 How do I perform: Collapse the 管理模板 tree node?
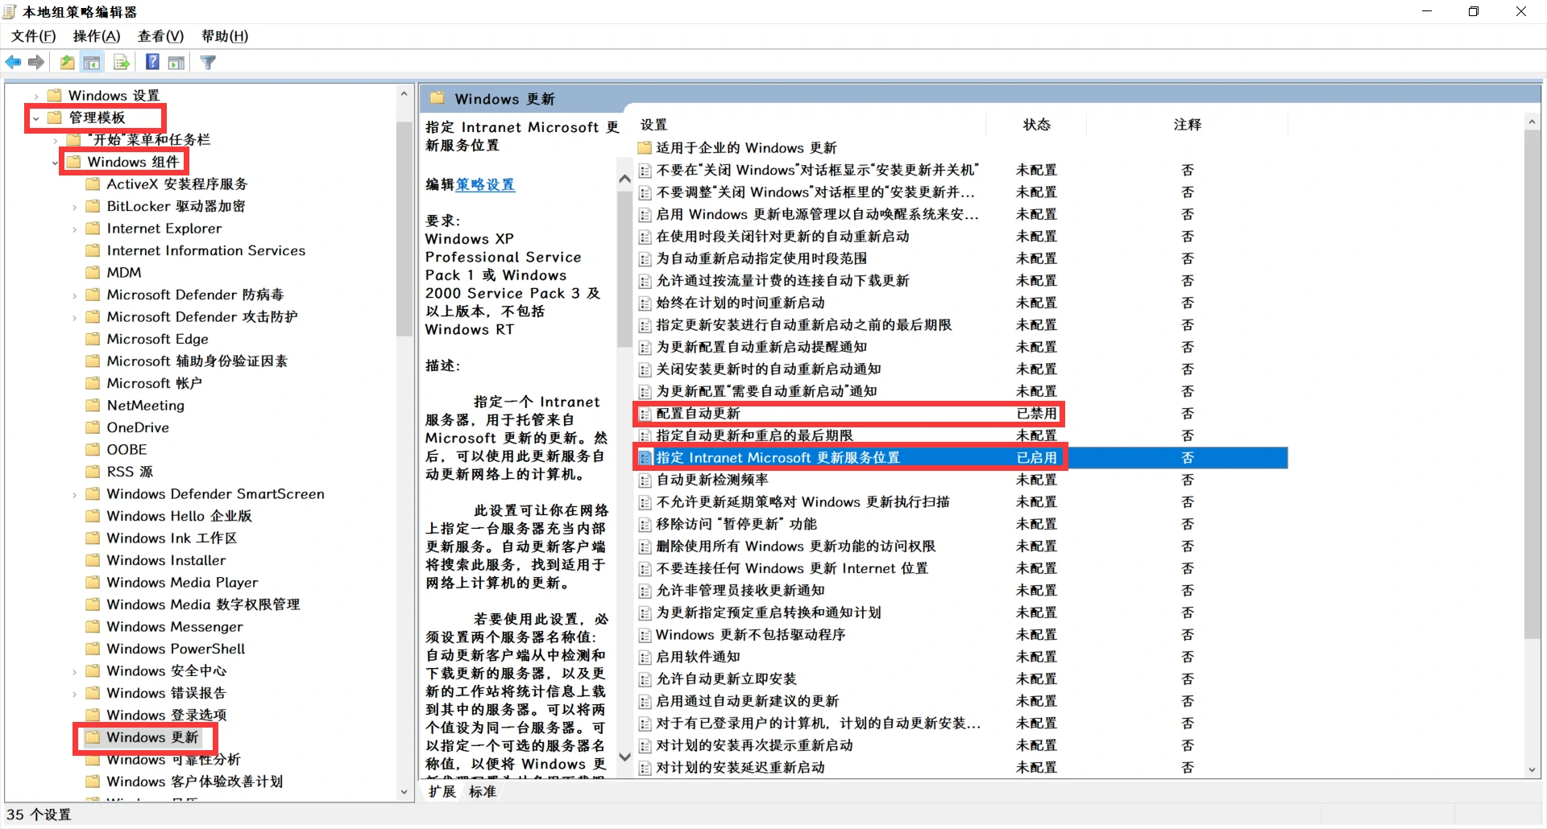tap(36, 118)
